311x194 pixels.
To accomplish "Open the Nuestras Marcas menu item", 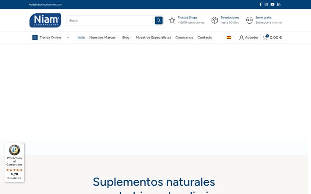I will point(102,38).
